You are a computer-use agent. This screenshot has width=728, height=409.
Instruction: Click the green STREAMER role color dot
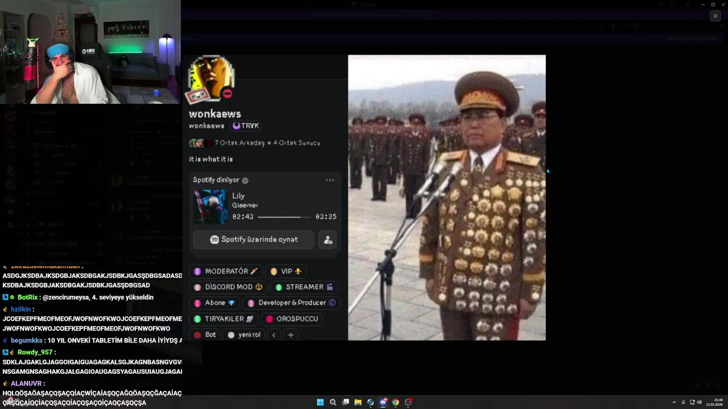coord(279,287)
